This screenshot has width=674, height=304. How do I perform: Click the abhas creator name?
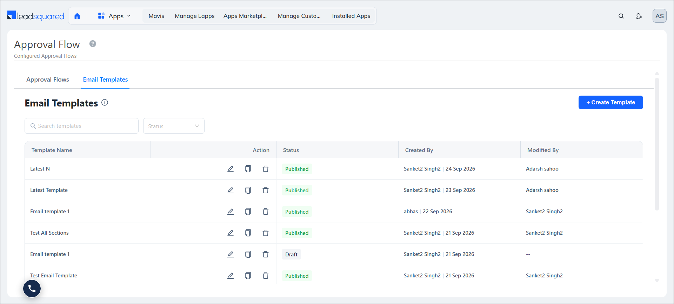click(x=411, y=212)
